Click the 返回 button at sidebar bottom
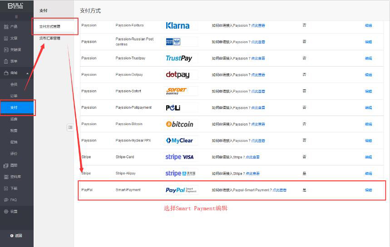This screenshot has height=247, width=390. tap(16, 236)
